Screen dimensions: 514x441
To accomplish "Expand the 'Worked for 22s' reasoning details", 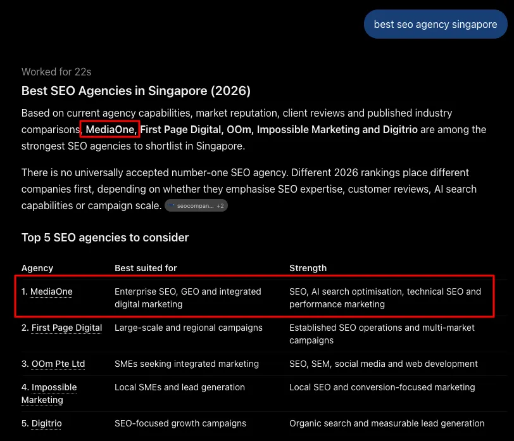I will (x=56, y=72).
